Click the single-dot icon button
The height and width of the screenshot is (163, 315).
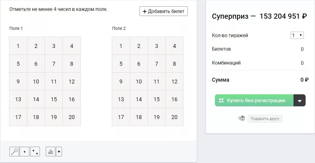pos(24,152)
